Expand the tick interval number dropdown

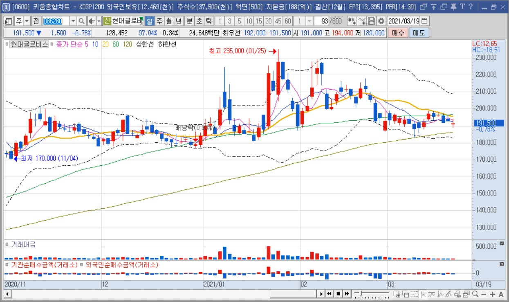point(309,21)
